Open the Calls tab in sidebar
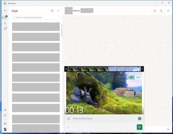The image size is (173, 134). [5, 23]
